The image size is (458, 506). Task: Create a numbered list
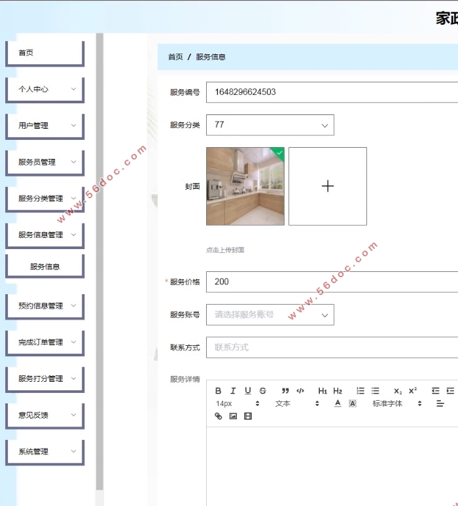coord(361,391)
